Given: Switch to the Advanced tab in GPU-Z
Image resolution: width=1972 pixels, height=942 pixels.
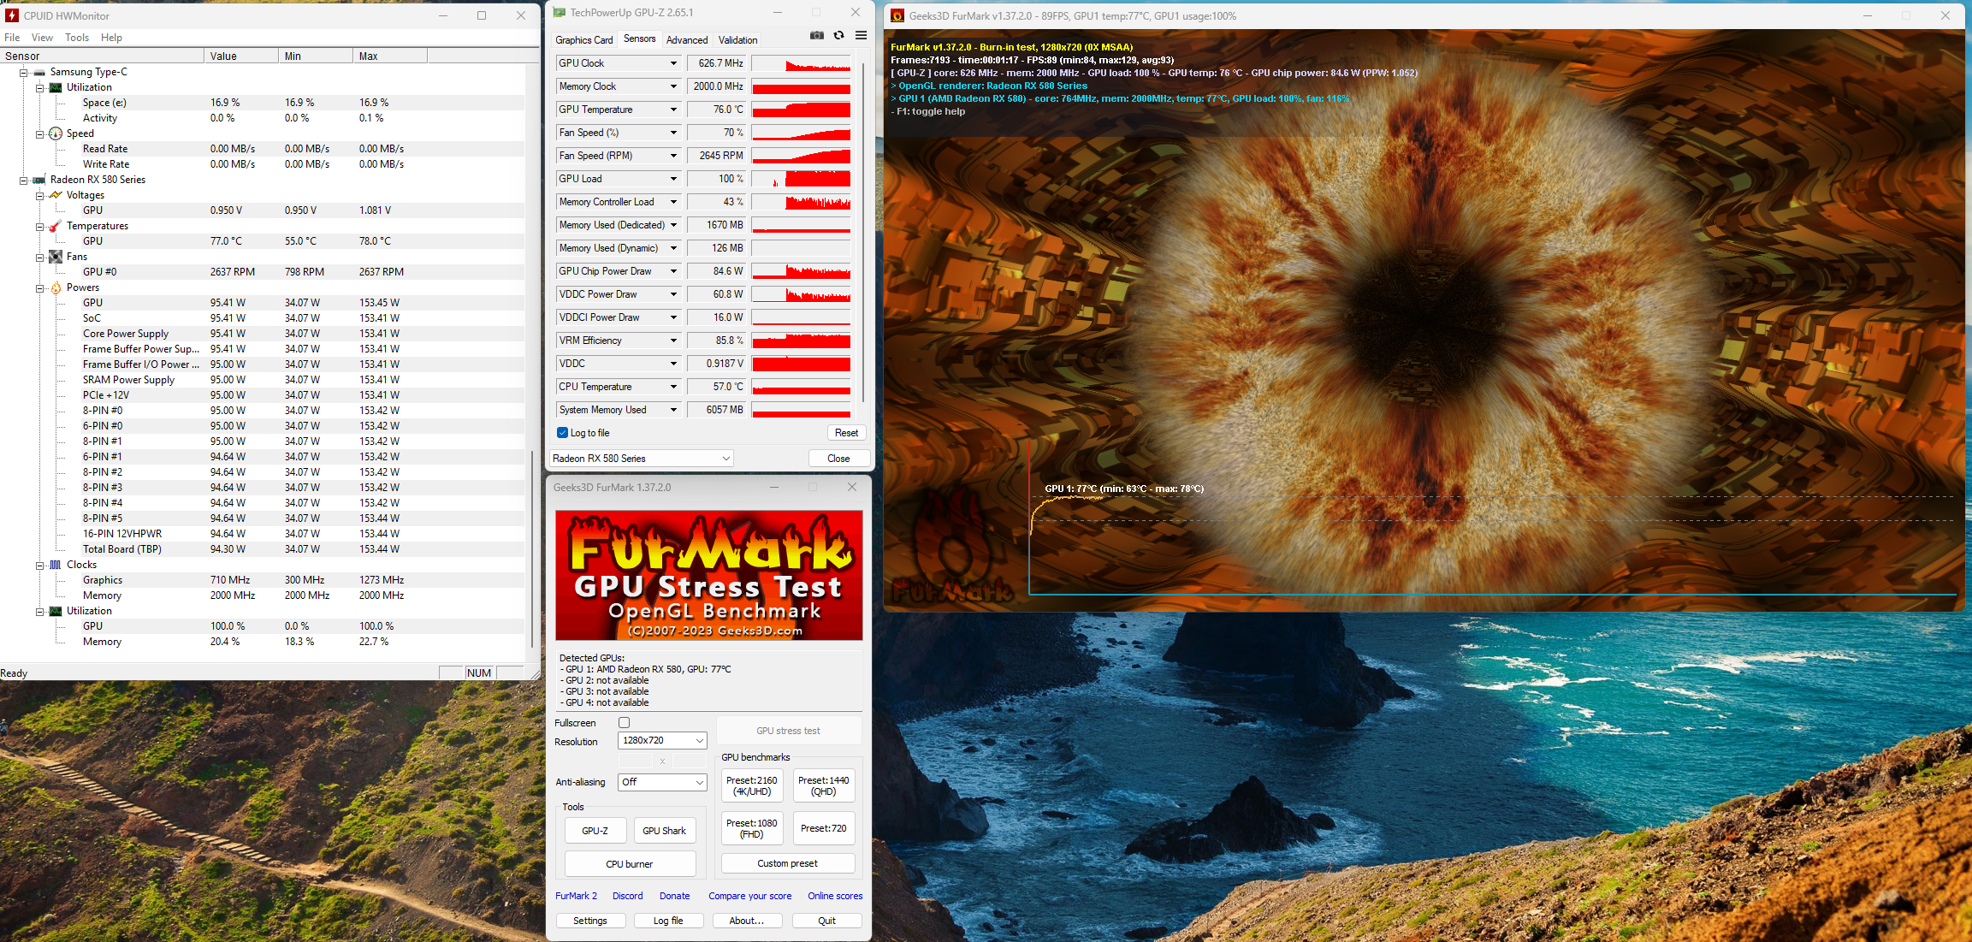Looking at the screenshot, I should pos(686,40).
